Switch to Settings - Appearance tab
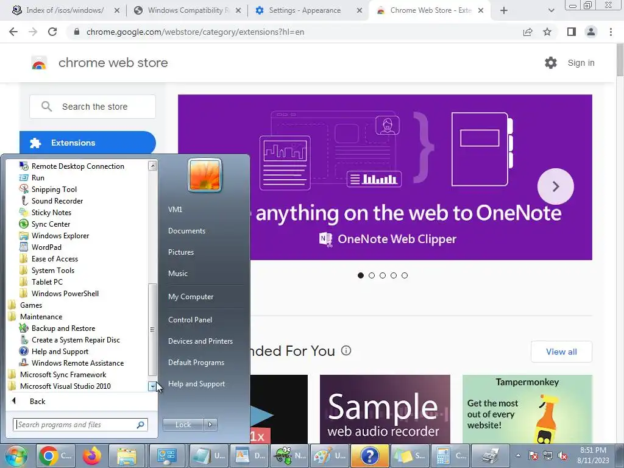 pyautogui.click(x=308, y=10)
